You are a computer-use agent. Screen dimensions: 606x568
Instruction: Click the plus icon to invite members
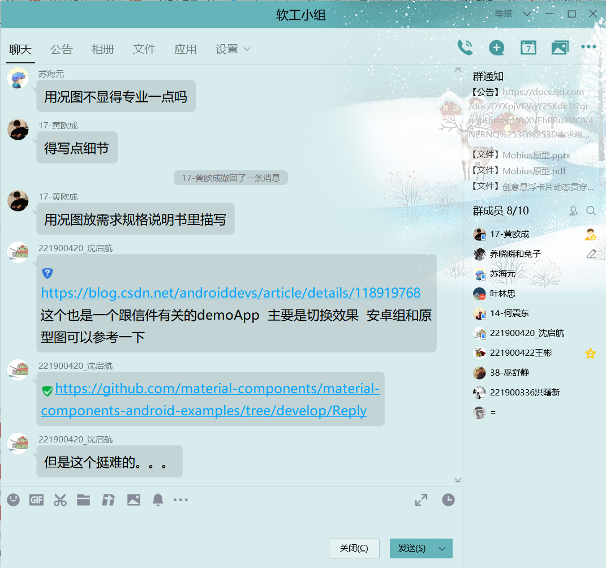click(x=497, y=48)
